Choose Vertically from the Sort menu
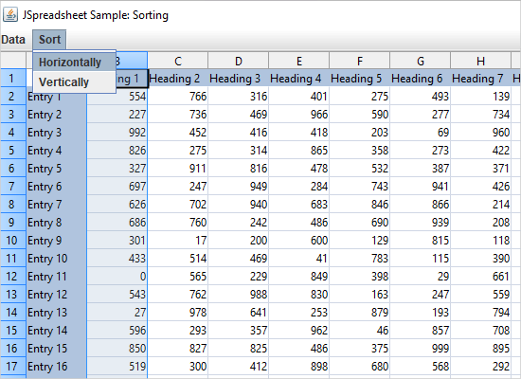Image resolution: width=521 pixels, height=379 pixels. (74, 82)
